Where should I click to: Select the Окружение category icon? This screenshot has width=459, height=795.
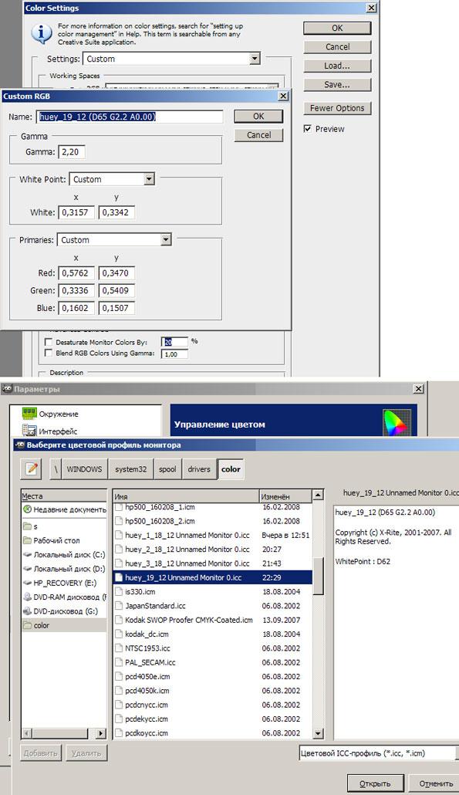click(x=29, y=414)
